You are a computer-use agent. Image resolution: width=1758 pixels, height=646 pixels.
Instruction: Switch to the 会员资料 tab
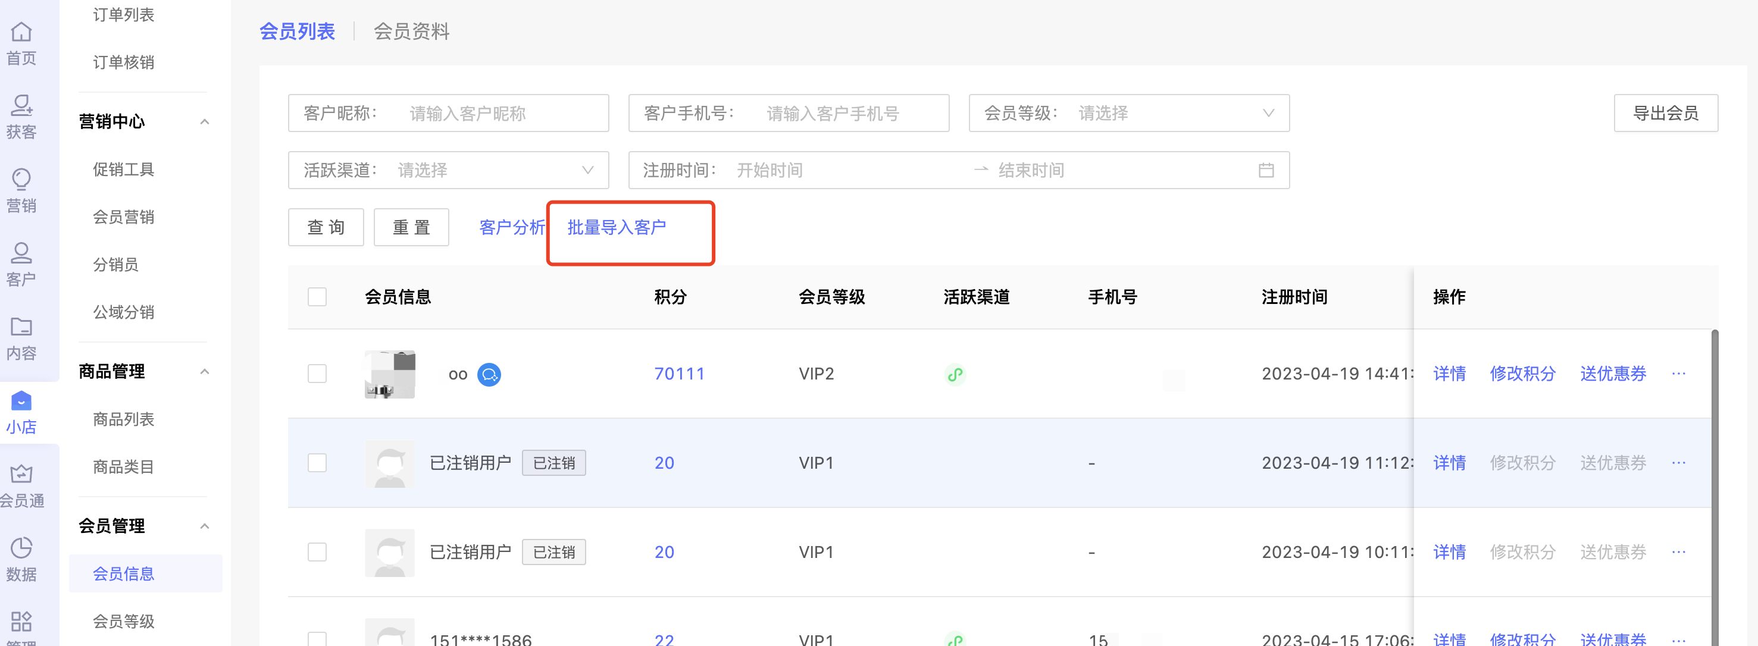411,32
